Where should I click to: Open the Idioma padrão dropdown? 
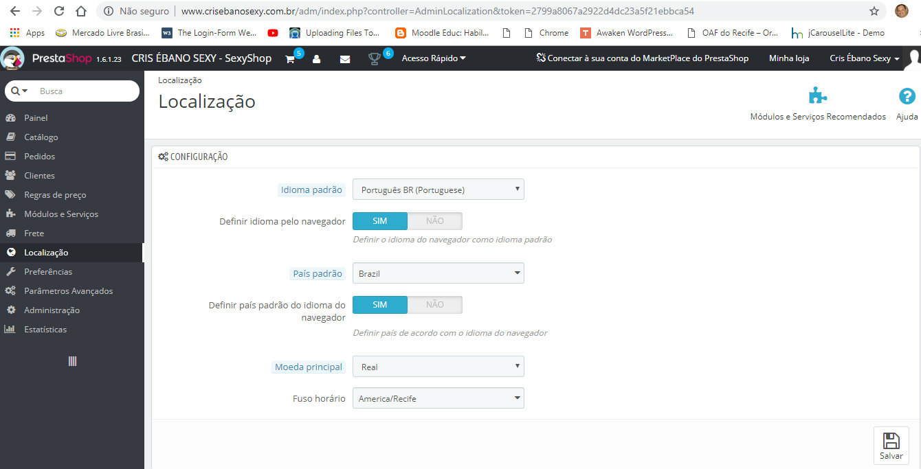coord(439,190)
